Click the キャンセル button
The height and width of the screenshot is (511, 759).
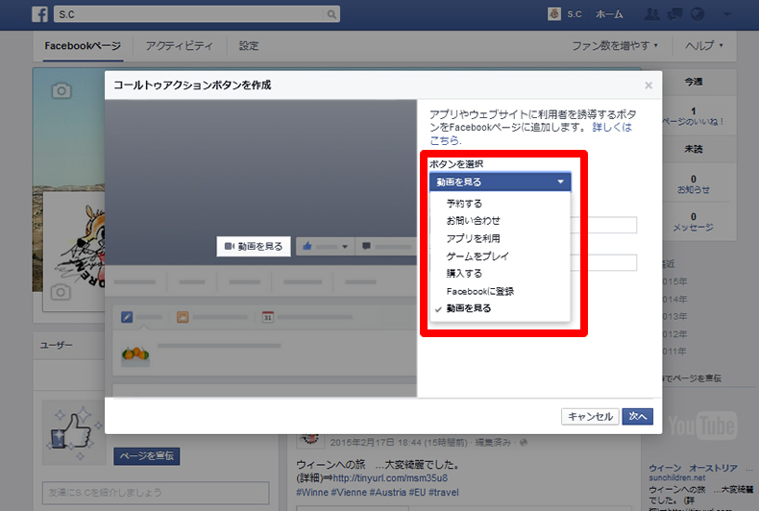coord(590,416)
